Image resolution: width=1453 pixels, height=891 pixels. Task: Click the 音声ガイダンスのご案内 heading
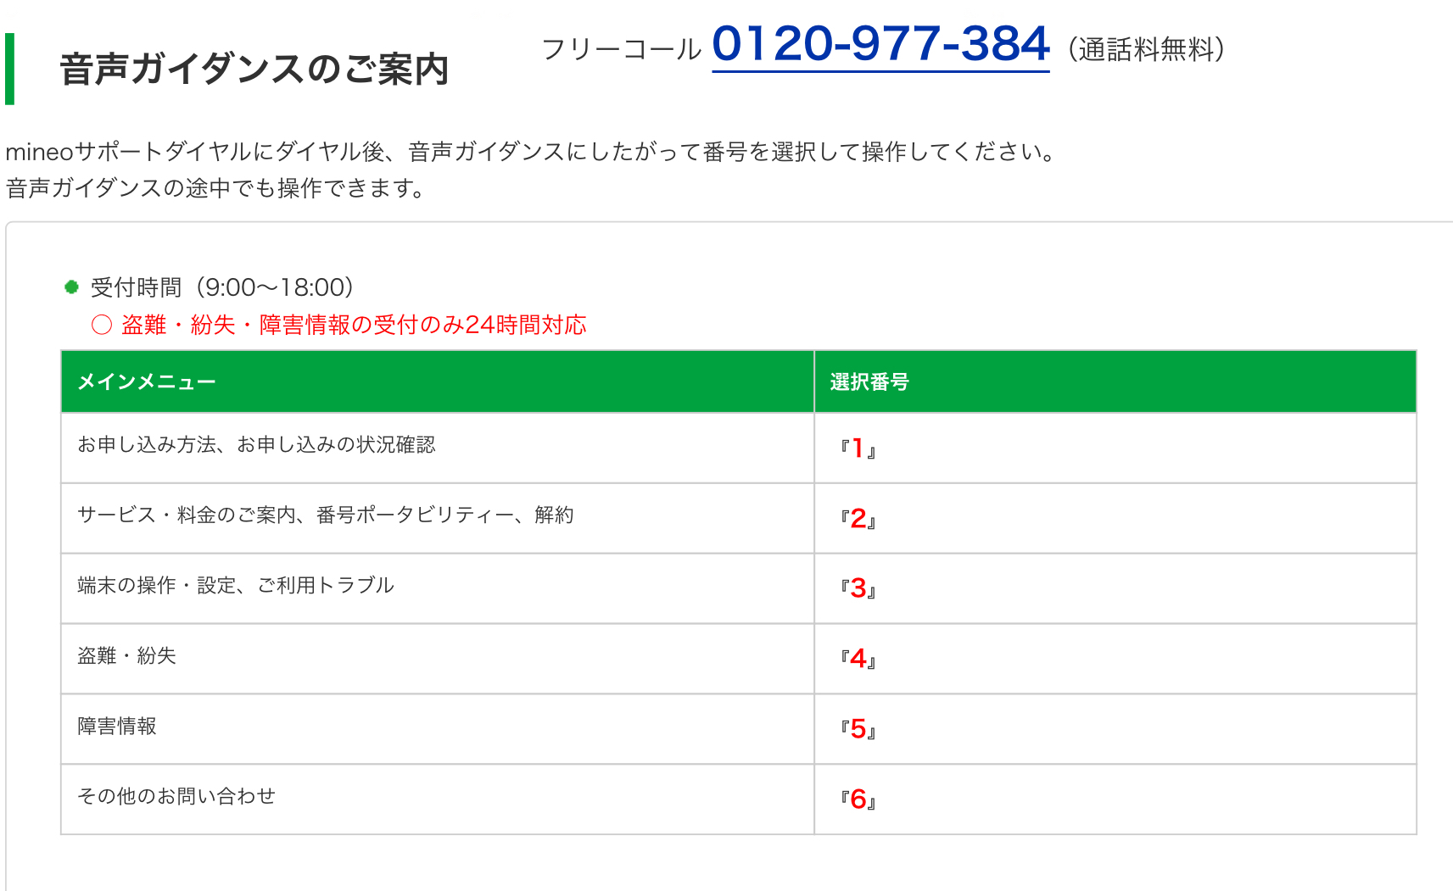pos(254,70)
